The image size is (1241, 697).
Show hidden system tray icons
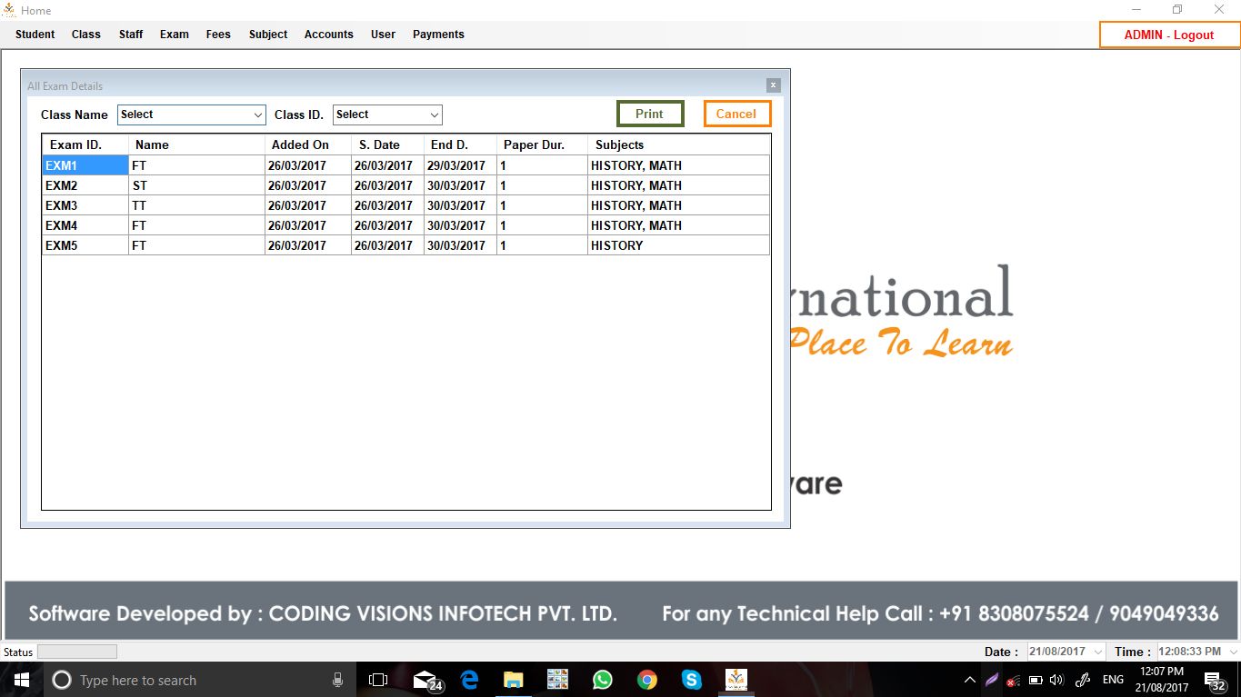click(x=970, y=680)
